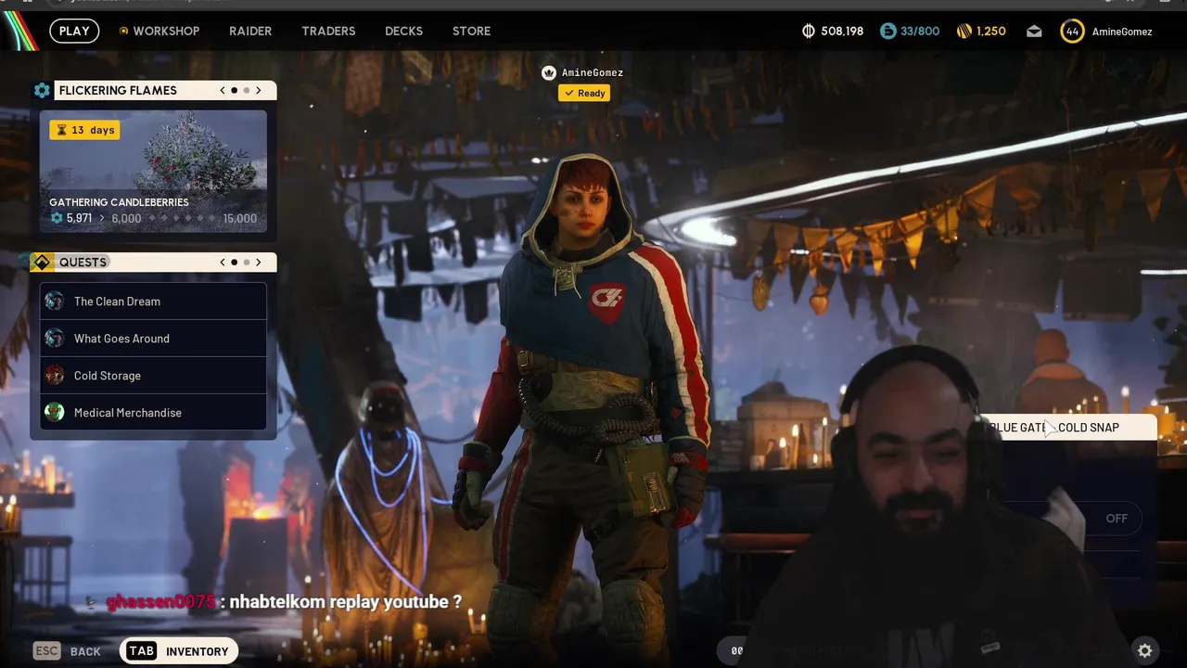Select first page dot in Flickering Flames
This screenshot has width=1187, height=668.
point(234,90)
